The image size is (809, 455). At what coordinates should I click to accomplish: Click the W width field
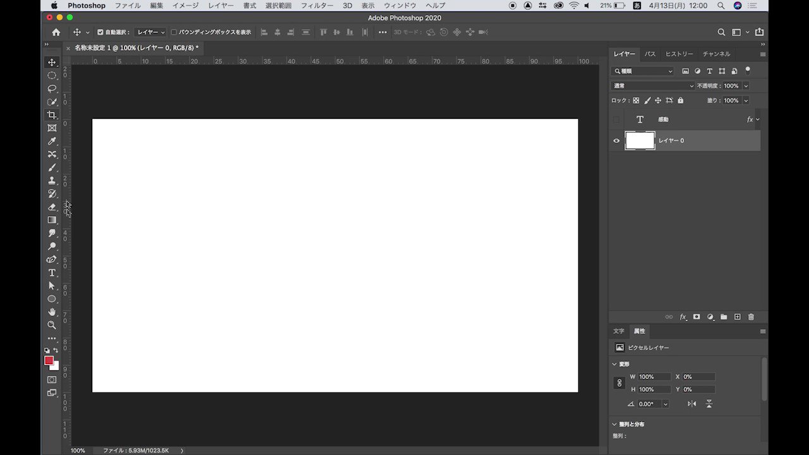pyautogui.click(x=654, y=377)
